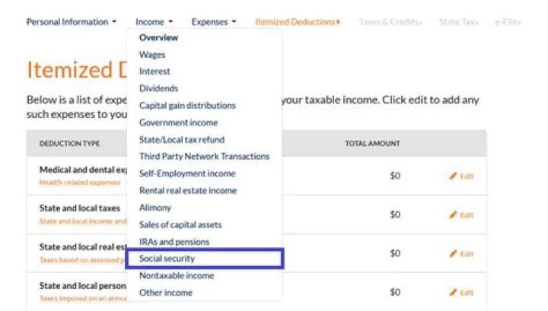Open the Expenses dropdown menu
Screen dimensions: 548x311
(x=213, y=22)
